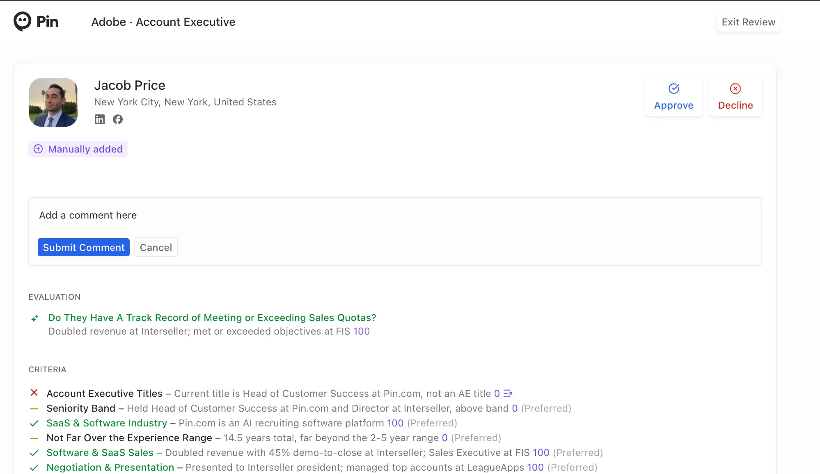Click the EVALUATION section heading

(x=55, y=297)
